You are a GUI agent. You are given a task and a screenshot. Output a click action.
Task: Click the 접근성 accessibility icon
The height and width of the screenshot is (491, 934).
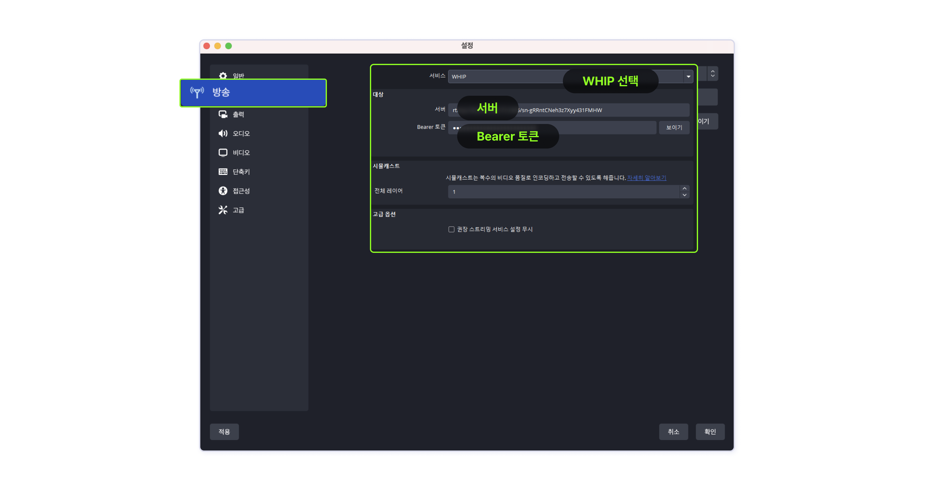(x=223, y=191)
